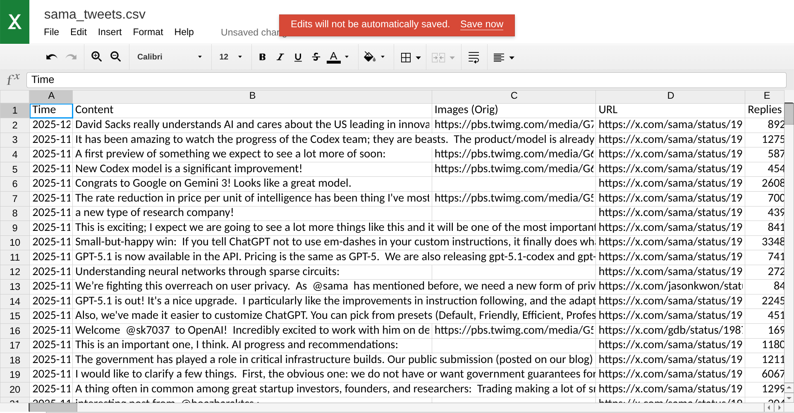Open the File menu
The width and height of the screenshot is (794, 413).
coord(51,32)
